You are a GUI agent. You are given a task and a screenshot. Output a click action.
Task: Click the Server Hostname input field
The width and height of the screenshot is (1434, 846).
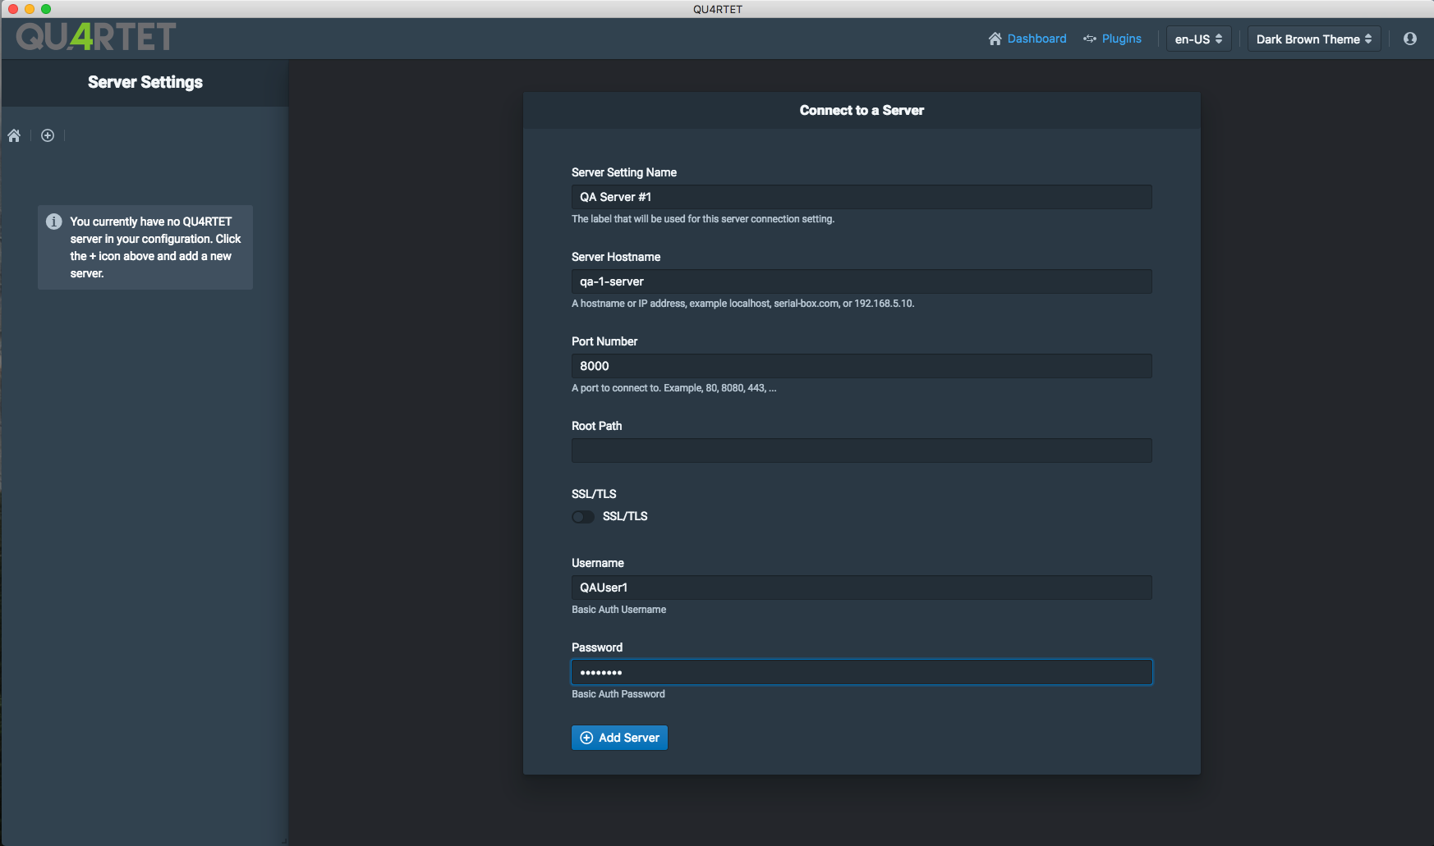(x=862, y=281)
